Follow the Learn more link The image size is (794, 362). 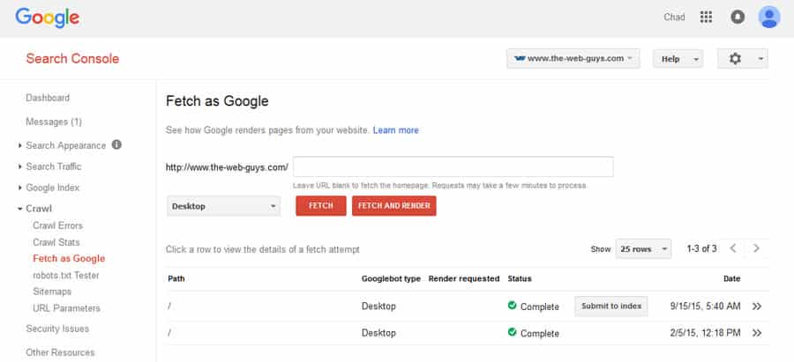(396, 130)
